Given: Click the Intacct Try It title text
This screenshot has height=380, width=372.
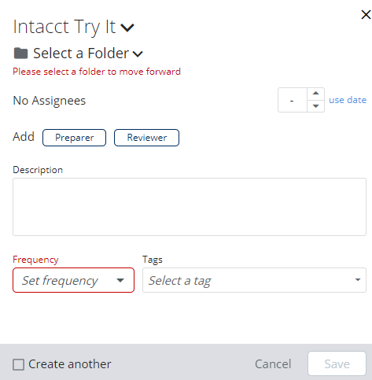Looking at the screenshot, I should [64, 27].
